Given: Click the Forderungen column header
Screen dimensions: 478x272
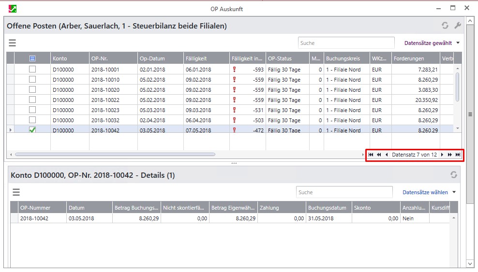Looking at the screenshot, I should coord(415,58).
